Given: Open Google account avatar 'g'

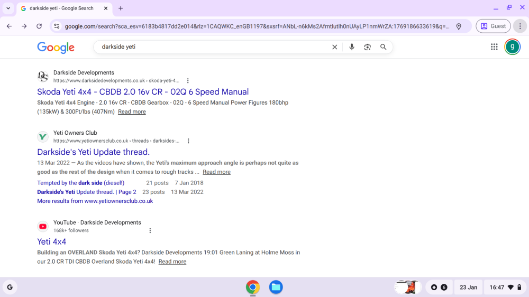Looking at the screenshot, I should (x=512, y=47).
